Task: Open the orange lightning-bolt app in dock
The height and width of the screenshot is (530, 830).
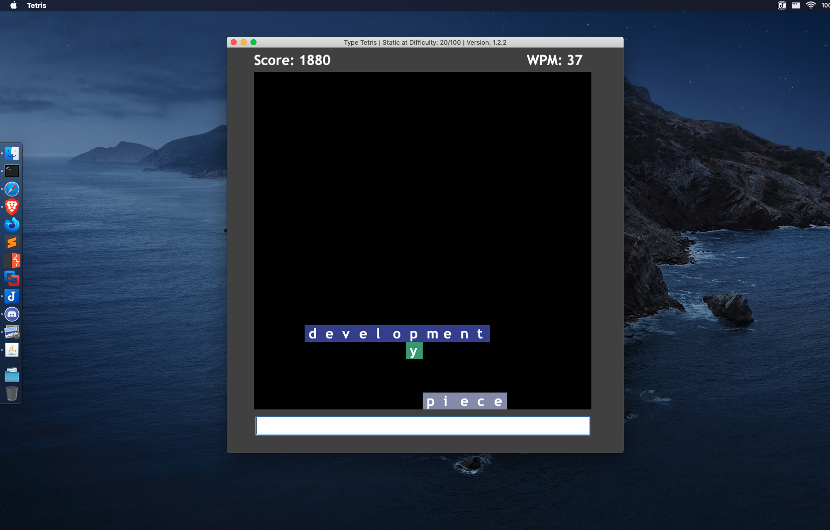Action: point(12,261)
